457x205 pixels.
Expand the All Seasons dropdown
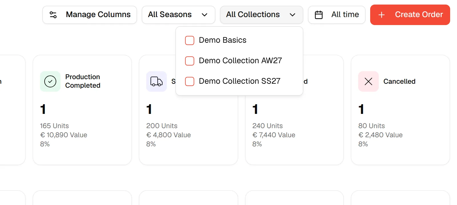[178, 15]
